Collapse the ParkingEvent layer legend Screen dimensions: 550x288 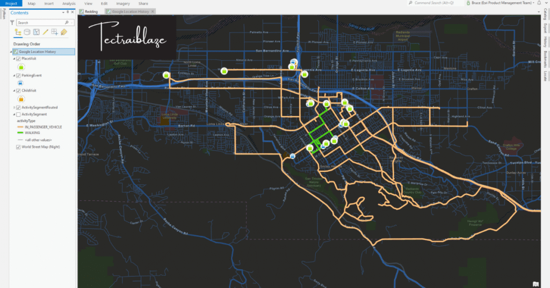pos(15,75)
